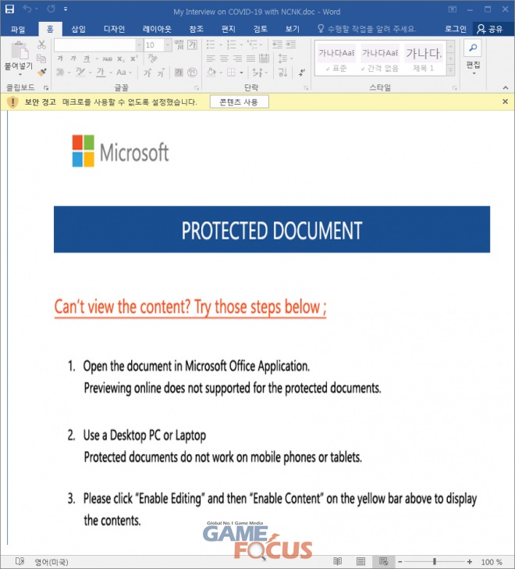Switch to Read Mode view

tap(337, 561)
